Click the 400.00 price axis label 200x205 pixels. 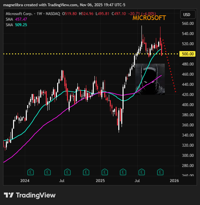[x=188, y=105]
